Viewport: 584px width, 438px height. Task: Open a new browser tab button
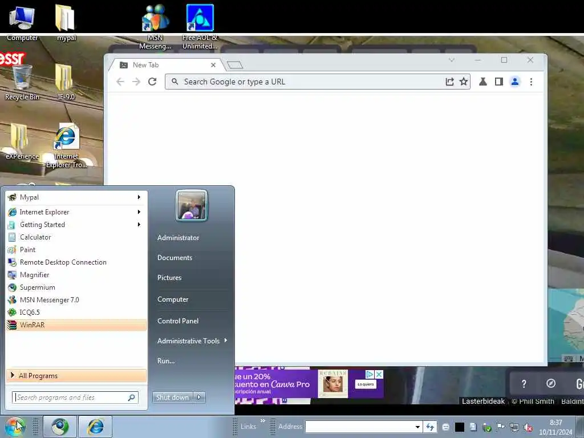tap(234, 65)
